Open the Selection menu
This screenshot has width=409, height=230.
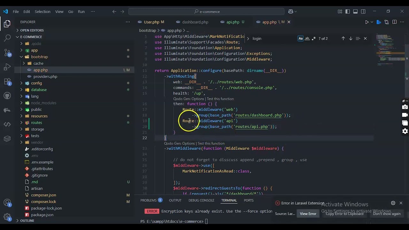coord(42,11)
